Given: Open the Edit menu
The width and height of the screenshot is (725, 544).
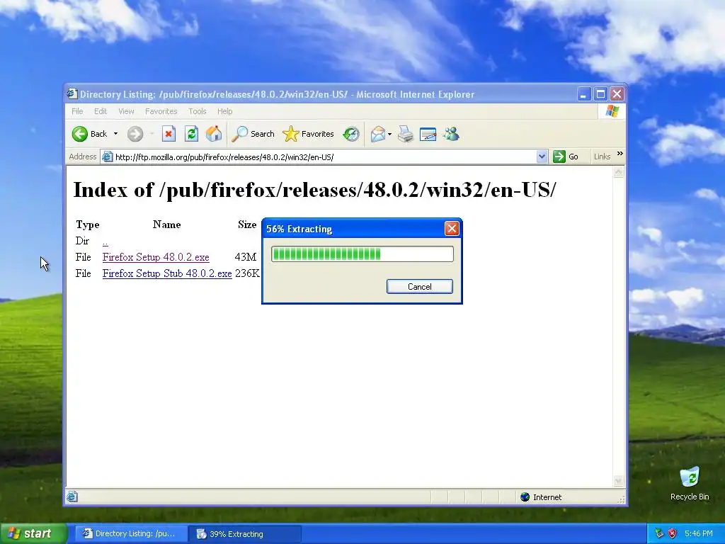Looking at the screenshot, I should point(101,111).
